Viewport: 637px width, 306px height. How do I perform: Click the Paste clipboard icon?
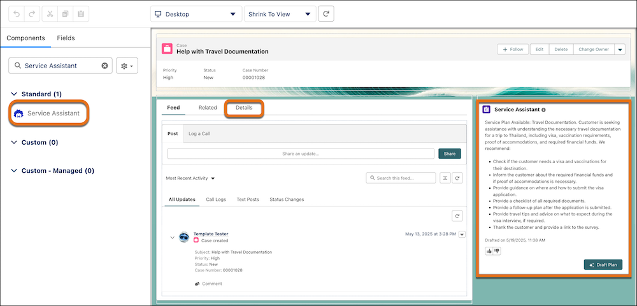pos(80,13)
